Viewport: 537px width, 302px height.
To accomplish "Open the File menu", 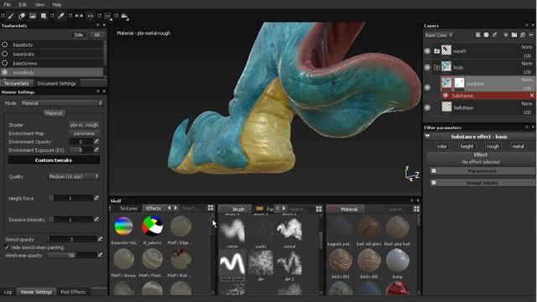I will click(8, 4).
